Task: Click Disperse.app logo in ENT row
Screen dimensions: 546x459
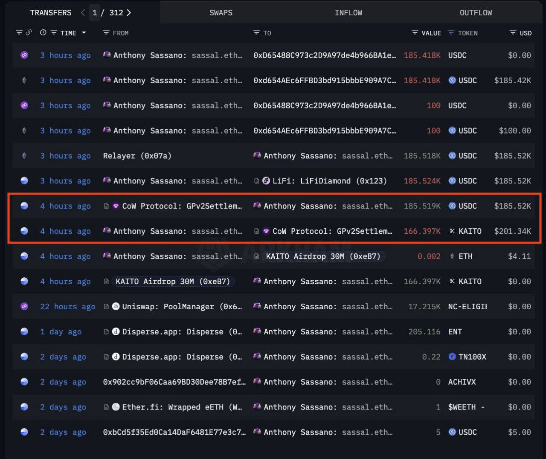Action: 116,331
